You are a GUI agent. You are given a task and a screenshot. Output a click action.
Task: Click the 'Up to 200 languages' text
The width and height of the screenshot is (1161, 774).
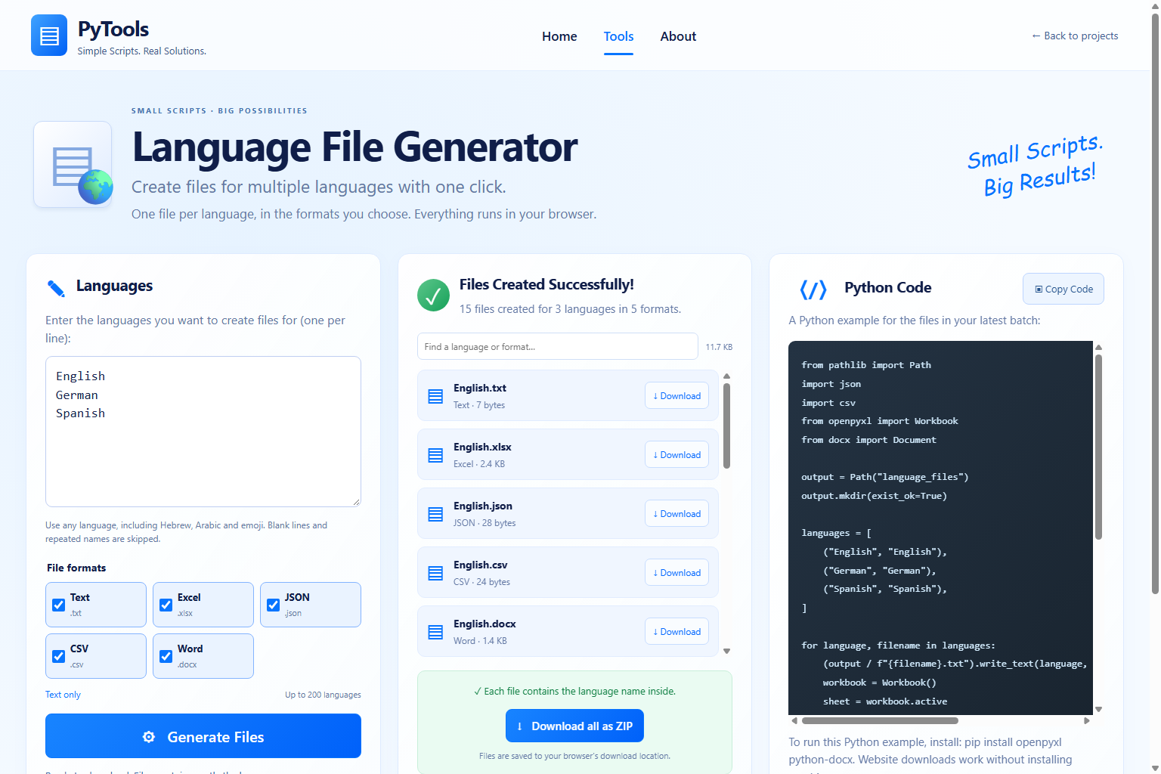323,695
